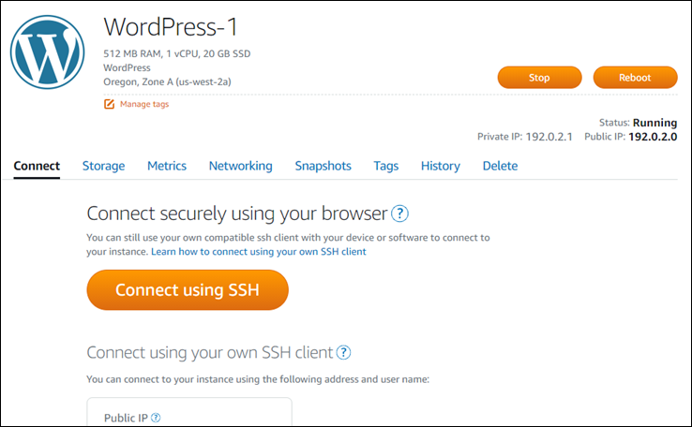The image size is (692, 427).
Task: Click the WordPress-1 instance title
Action: [171, 27]
